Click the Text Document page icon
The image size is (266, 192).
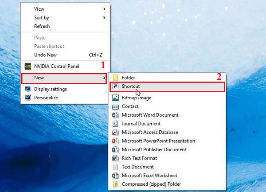coord(115,167)
